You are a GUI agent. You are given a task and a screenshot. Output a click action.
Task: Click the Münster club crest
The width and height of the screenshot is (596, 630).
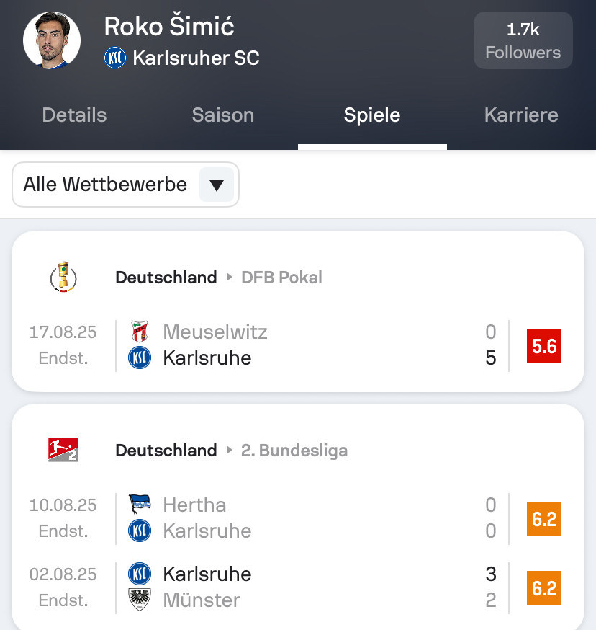(x=139, y=600)
